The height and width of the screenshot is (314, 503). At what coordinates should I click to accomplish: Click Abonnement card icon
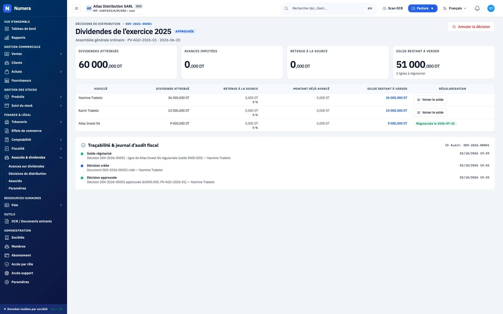click(x=7, y=255)
